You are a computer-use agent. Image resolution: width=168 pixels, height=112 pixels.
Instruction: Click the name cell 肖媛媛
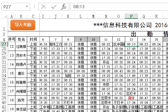click(21, 91)
